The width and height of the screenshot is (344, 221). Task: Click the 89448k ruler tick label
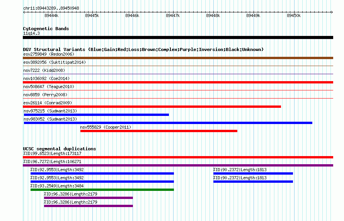click(x=213, y=15)
